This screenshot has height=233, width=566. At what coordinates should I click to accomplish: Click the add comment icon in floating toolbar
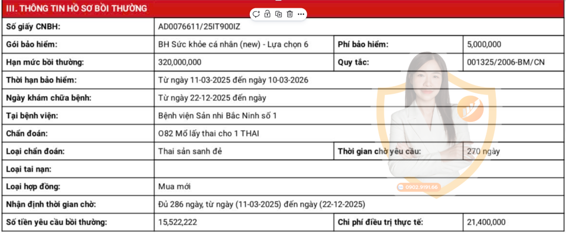click(256, 14)
